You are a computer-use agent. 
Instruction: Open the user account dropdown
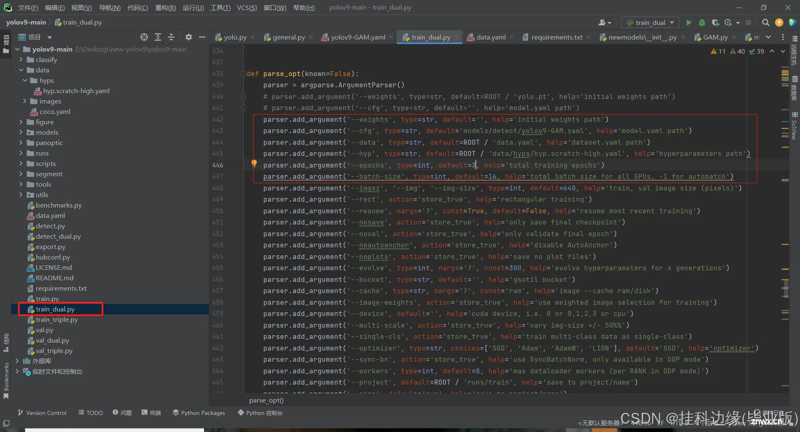605,22
